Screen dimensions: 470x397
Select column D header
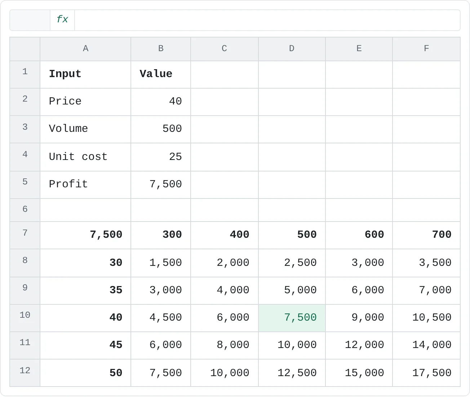coord(292,49)
